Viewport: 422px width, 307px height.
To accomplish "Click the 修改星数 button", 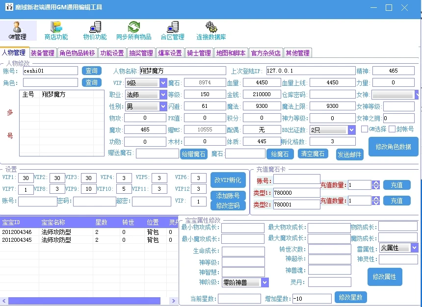I will 351,297.
